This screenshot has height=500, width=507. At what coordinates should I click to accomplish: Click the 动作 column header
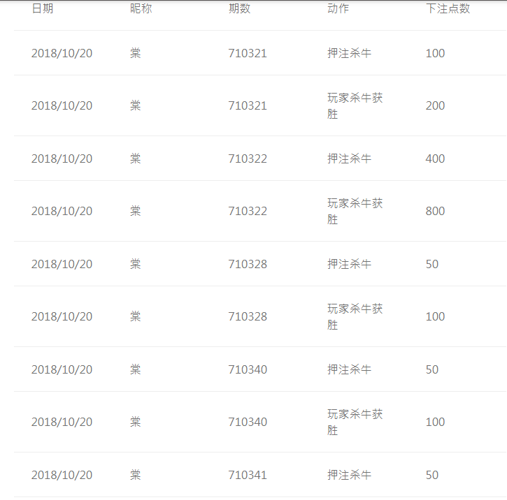[338, 9]
